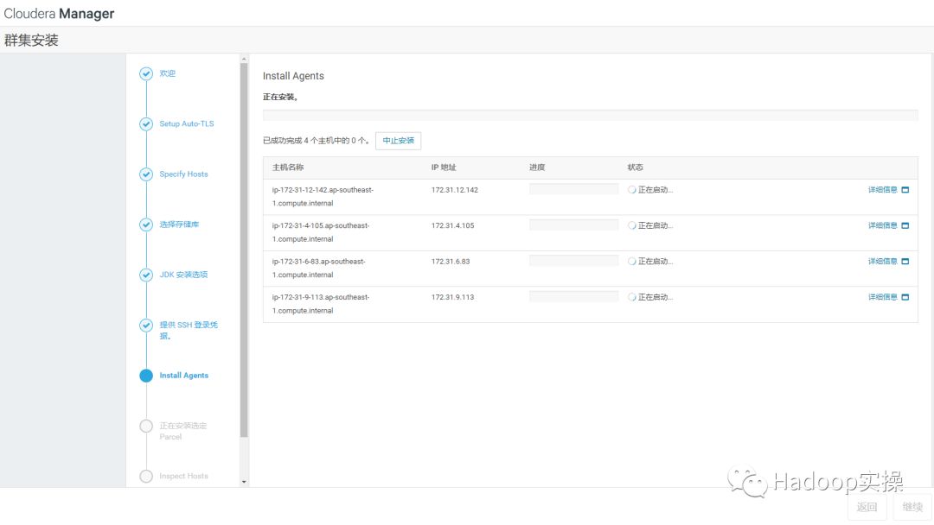This screenshot has height=525, width=934.
Task: Go to the Setup Auto-TLS step
Action: click(x=187, y=123)
